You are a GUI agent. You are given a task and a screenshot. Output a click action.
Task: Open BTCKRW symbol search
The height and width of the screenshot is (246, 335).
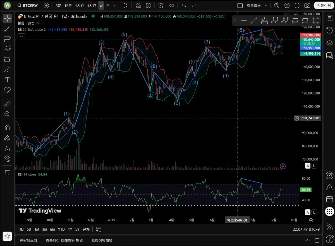click(28, 5)
